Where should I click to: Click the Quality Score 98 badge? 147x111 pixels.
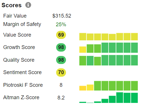point(61,60)
